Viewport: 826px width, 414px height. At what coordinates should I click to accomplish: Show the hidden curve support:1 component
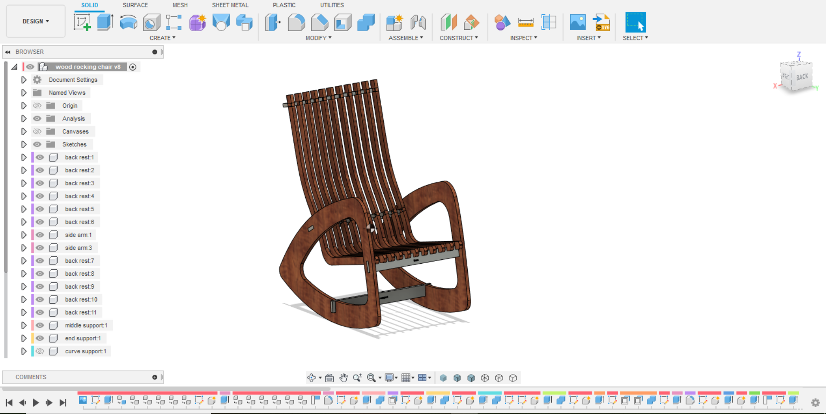(40, 351)
